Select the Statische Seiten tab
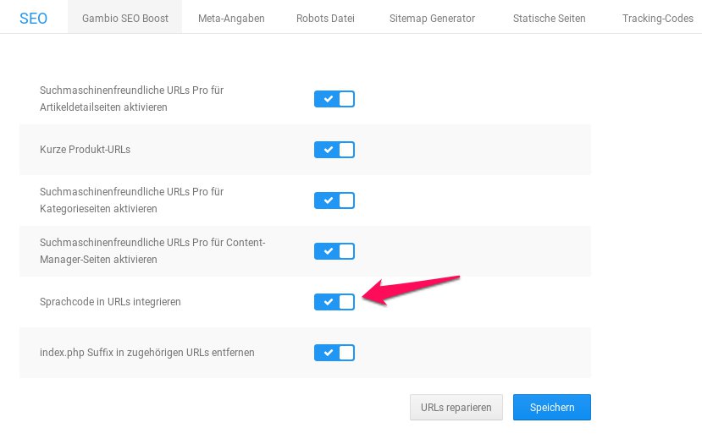The image size is (702, 439). tap(549, 18)
